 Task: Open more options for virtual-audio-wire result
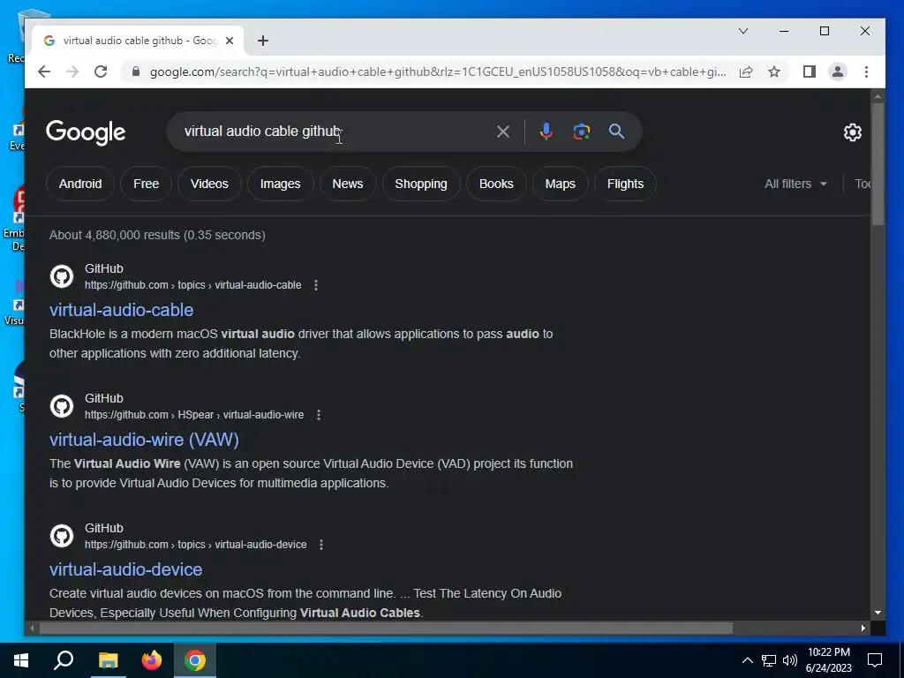pyautogui.click(x=318, y=415)
